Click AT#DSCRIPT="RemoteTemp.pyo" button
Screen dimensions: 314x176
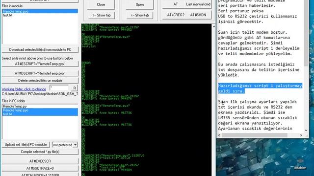pyautogui.click(x=40, y=73)
